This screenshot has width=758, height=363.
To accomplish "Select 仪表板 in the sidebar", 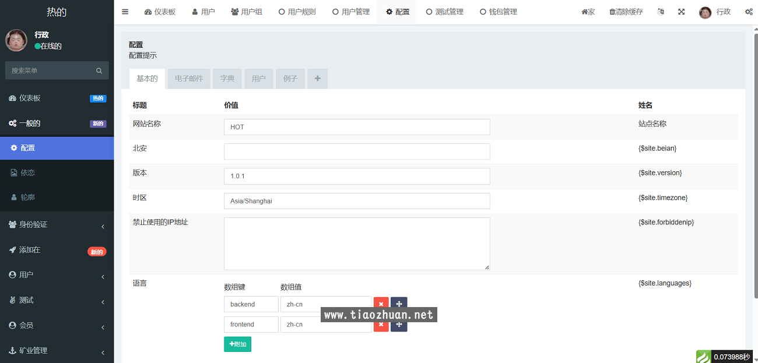I will pos(30,98).
